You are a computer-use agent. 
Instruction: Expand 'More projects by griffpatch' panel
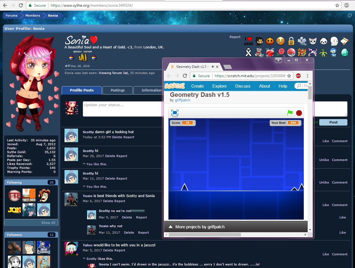pos(236,227)
